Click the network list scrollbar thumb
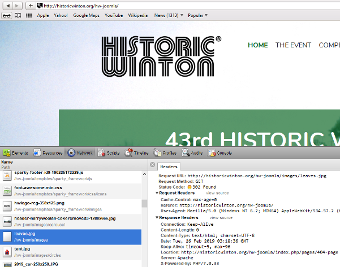Screen dimensions: 340x267 point(144,204)
